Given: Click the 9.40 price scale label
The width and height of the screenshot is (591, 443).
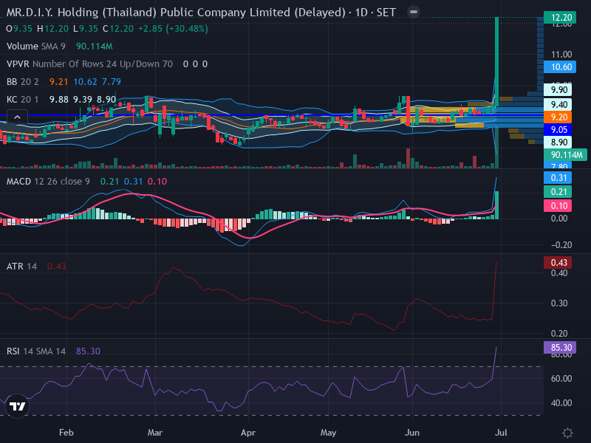Looking at the screenshot, I should pos(558,104).
